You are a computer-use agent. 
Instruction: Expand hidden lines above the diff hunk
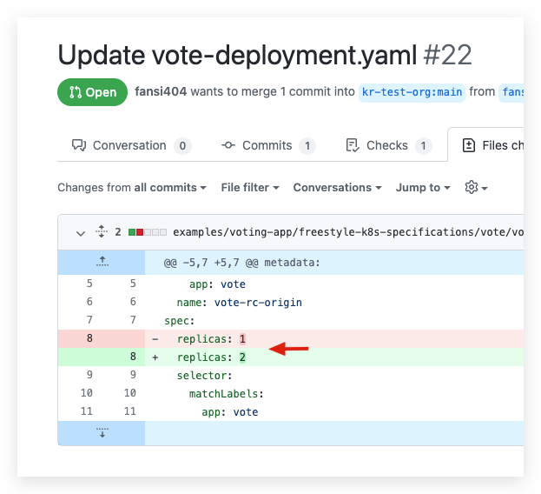tap(102, 261)
